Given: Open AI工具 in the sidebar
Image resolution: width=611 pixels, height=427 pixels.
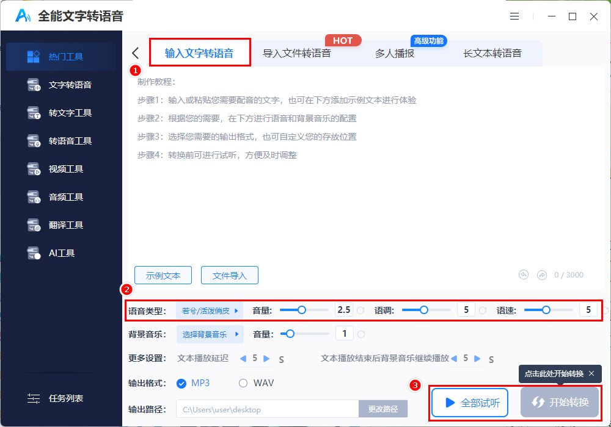Looking at the screenshot, I should [60, 253].
